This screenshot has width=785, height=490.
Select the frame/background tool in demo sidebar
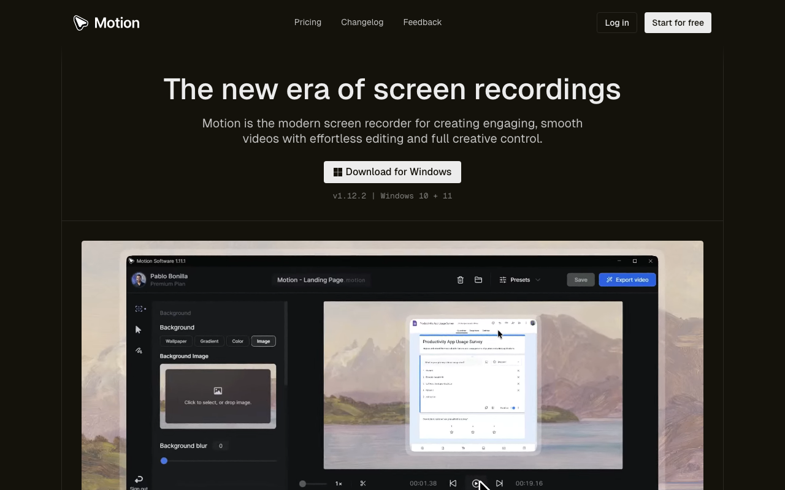(139, 309)
